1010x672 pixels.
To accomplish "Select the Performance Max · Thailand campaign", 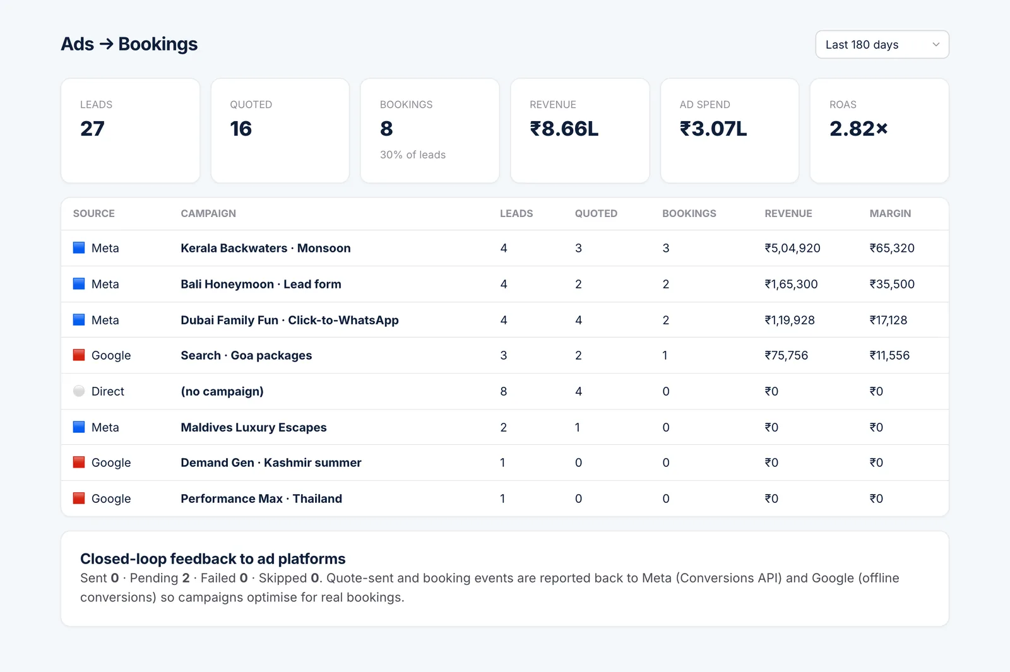I will pyautogui.click(x=261, y=498).
